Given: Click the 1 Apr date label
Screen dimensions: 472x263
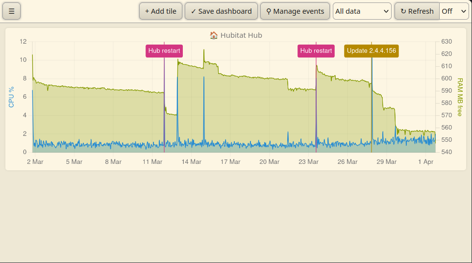Looking at the screenshot, I should coord(425,162).
